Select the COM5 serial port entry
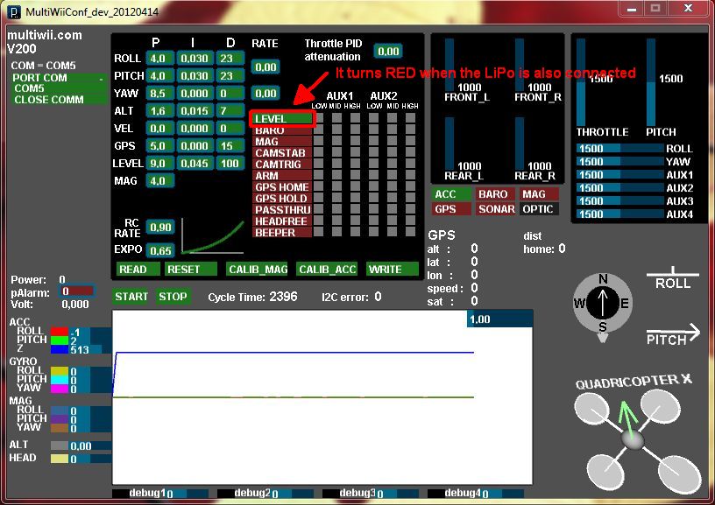The image size is (715, 505). click(29, 88)
